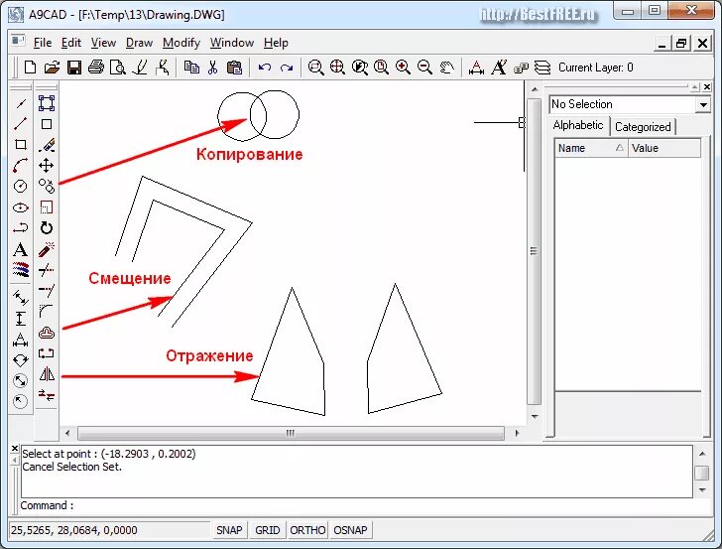Viewport: 722px width, 549px height.
Task: Undo the last action
Action: point(264,68)
